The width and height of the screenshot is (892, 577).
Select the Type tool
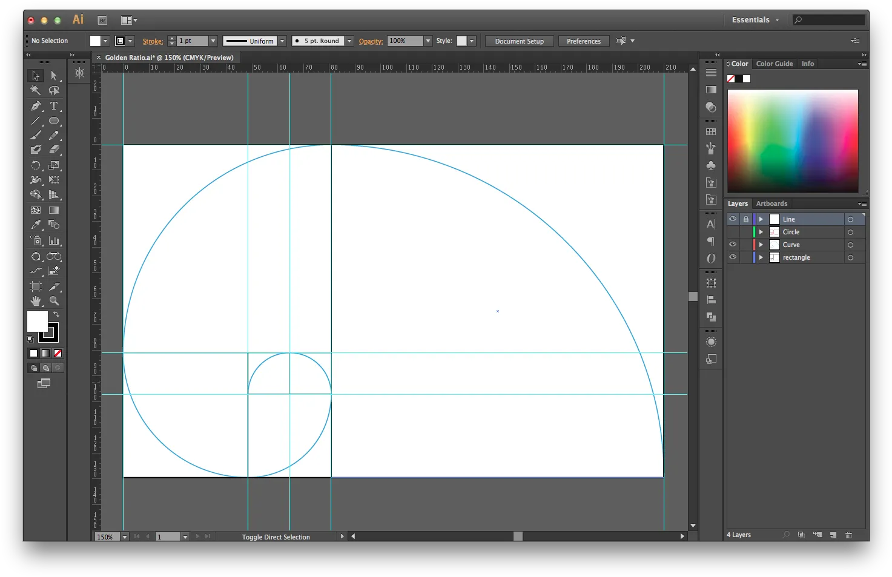(54, 106)
